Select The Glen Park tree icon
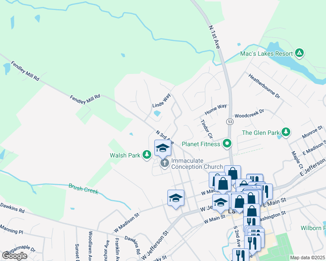The image size is (326, 261). point(286,132)
